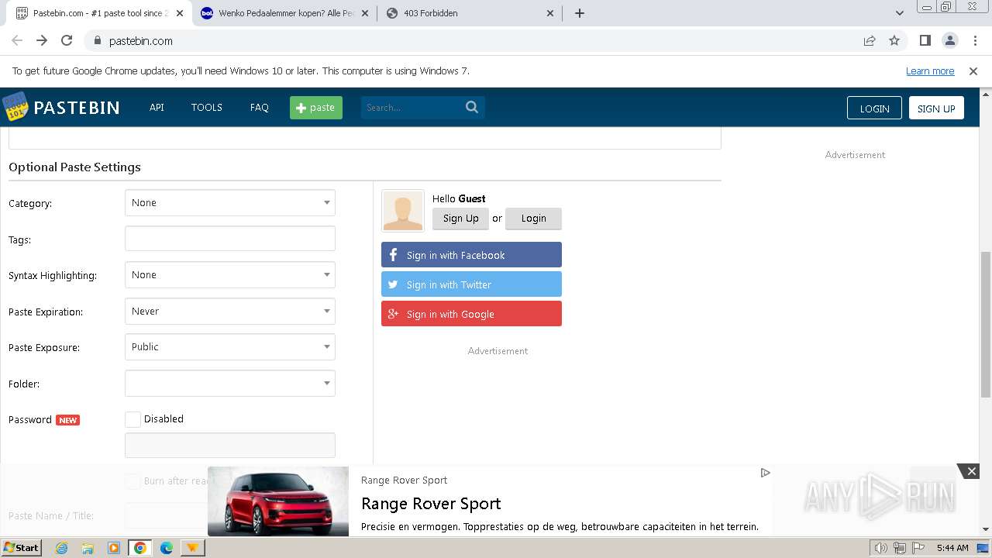Image resolution: width=992 pixels, height=558 pixels.
Task: Switch to the 403 Forbidden tab
Action: click(x=470, y=13)
